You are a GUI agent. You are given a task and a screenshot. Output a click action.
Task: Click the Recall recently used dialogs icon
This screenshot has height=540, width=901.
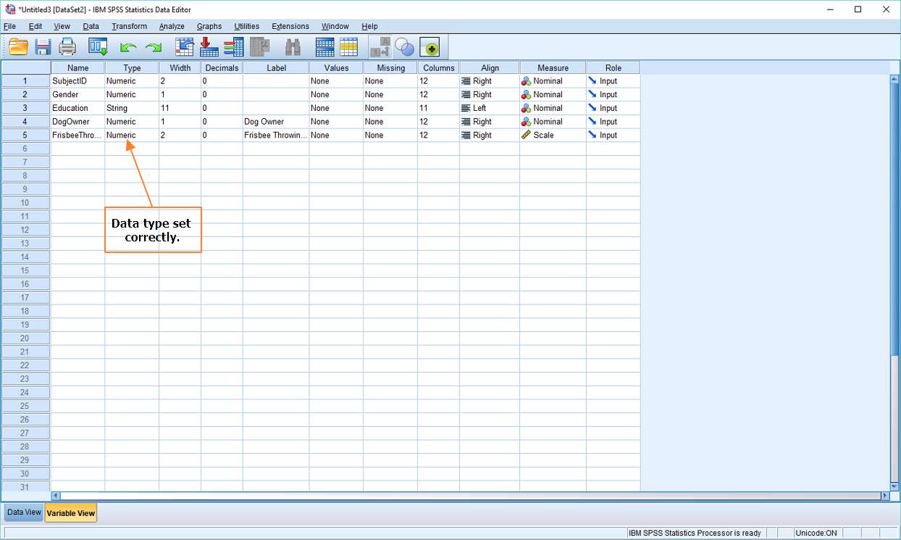point(98,47)
